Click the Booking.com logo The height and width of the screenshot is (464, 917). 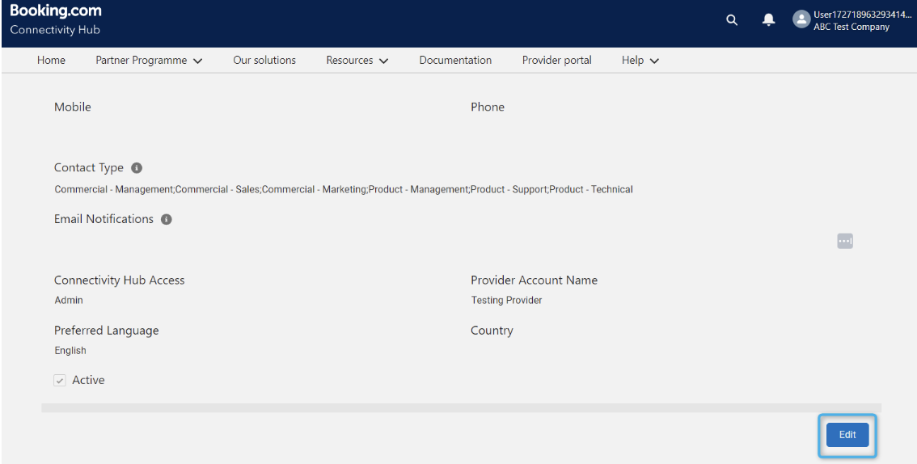pyautogui.click(x=56, y=11)
